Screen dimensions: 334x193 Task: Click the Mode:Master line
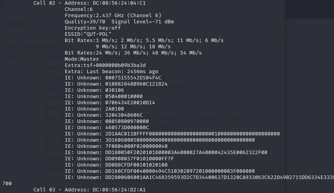point(81,59)
